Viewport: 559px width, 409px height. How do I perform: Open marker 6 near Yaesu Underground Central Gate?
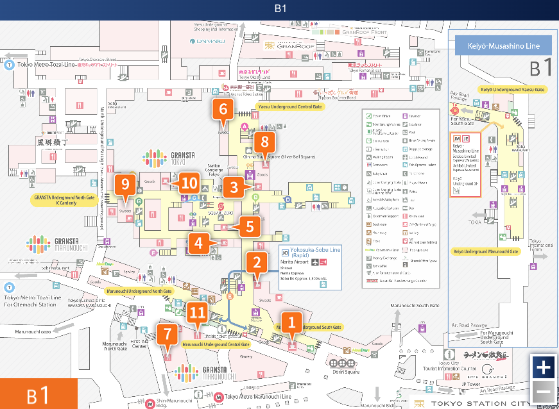click(223, 110)
